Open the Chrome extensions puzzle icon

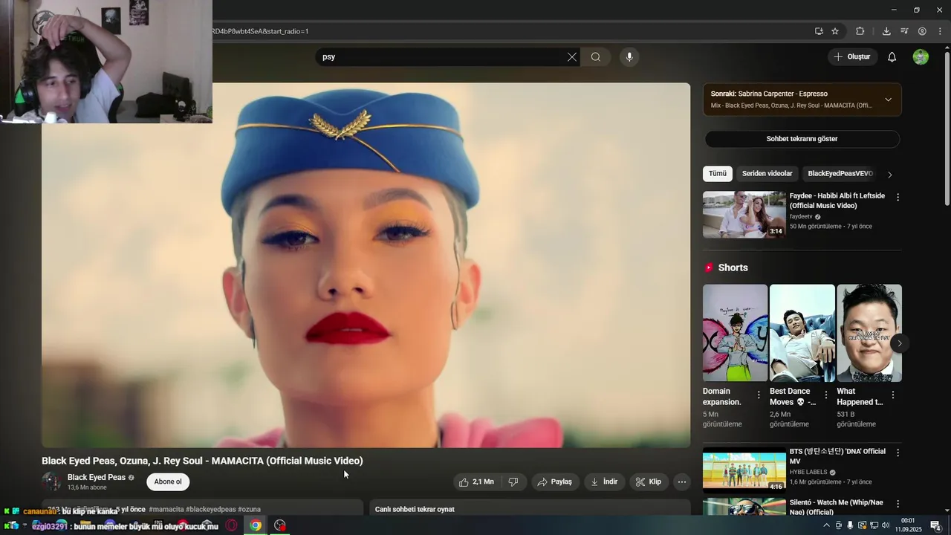(x=860, y=31)
